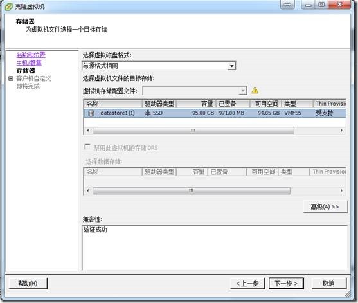Click the 非 SSD drive type cell
Image resolution: width=358 pixels, height=303 pixels.
click(x=154, y=113)
